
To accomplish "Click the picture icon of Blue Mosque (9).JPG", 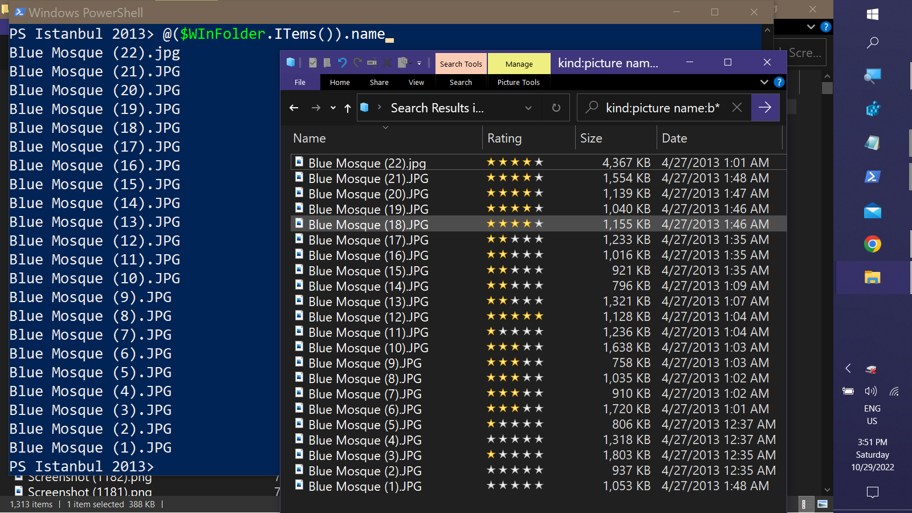I will pyautogui.click(x=299, y=362).
